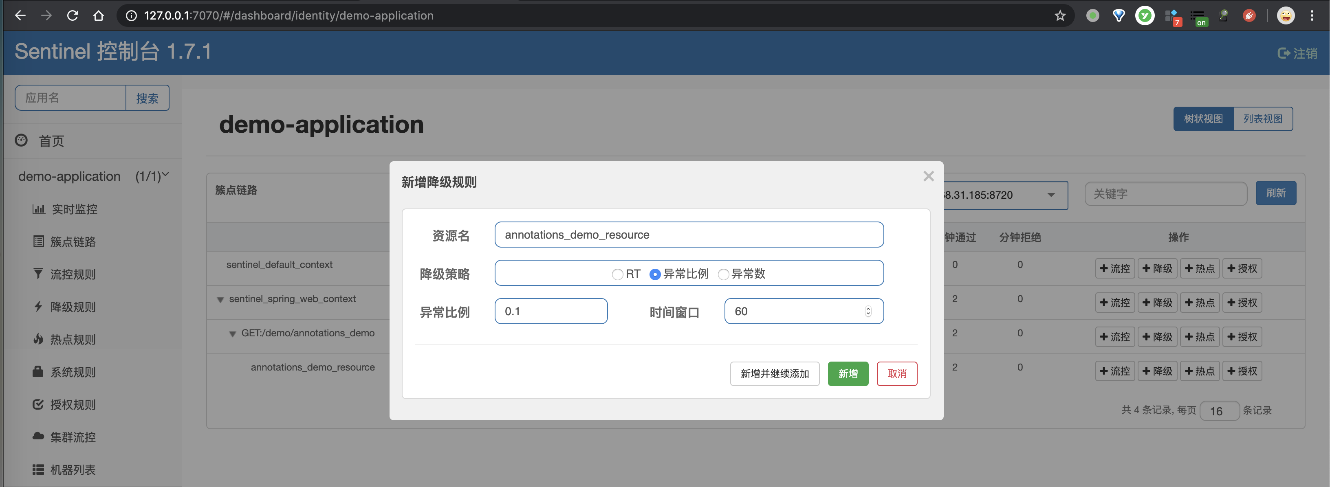Switch to 树状视图 tab

click(x=1203, y=118)
